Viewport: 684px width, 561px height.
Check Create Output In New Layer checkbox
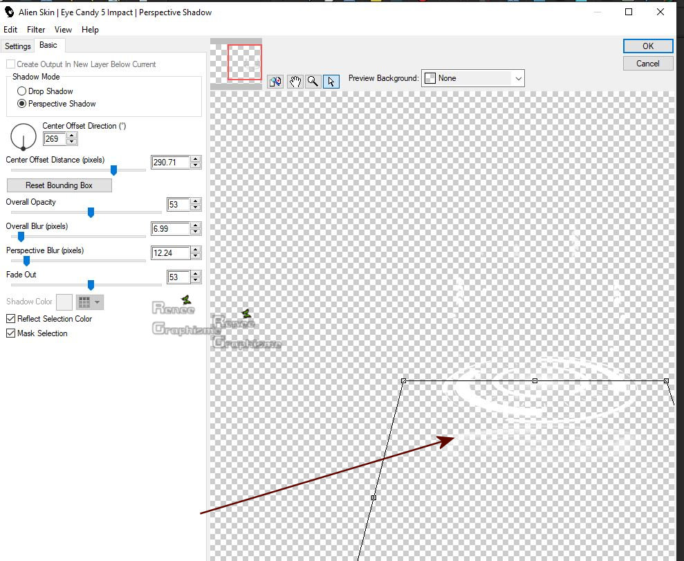pos(10,64)
